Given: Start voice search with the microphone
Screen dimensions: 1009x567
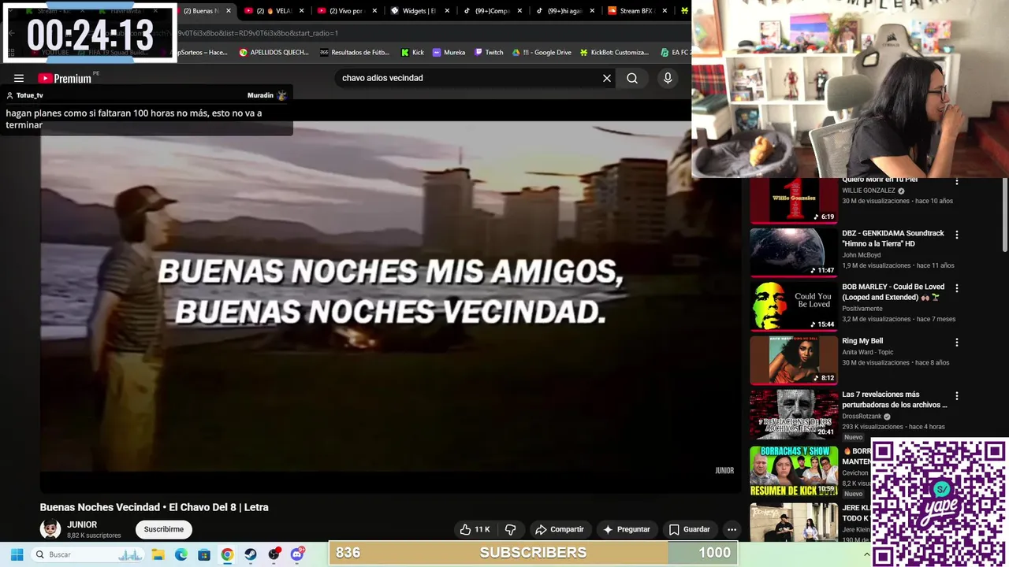Looking at the screenshot, I should coord(668,78).
